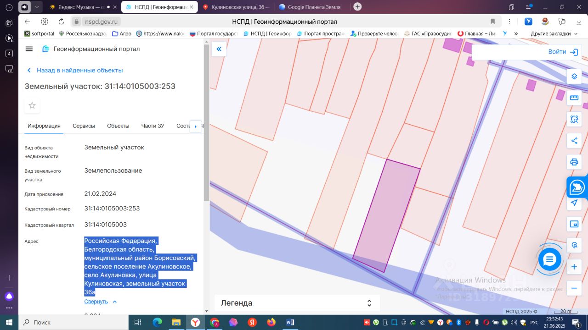This screenshot has height=330, width=588.
Task: Open File Explorer from the taskbar
Action: [176, 322]
